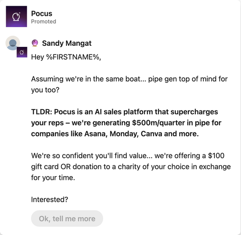Click the word 'Canva' in the message
Screen dimensions: 241x235
[151, 134]
